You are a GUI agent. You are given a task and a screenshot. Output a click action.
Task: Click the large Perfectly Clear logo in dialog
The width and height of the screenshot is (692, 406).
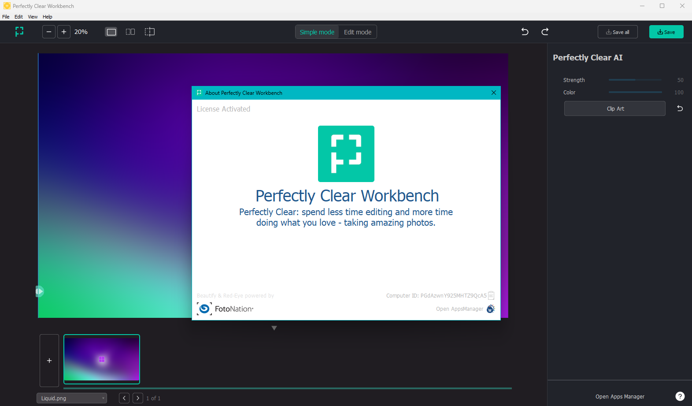click(346, 154)
